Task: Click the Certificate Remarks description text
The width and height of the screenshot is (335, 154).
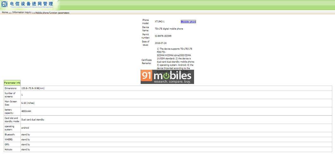Action: [x=175, y=58]
